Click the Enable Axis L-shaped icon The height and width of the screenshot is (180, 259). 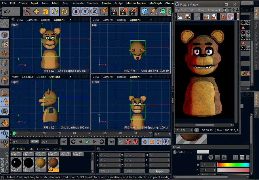point(4,93)
